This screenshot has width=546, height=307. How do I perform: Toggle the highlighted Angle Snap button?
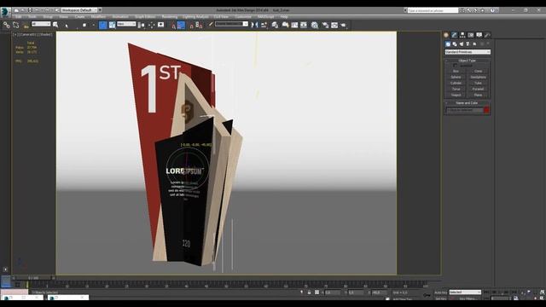tap(181, 25)
